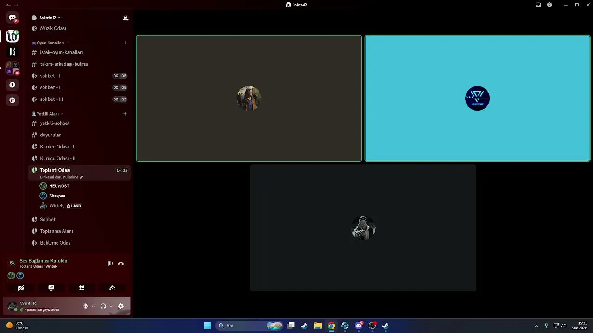This screenshot has height=333, width=593.
Task: Start an activity with the shapes icon
Action: tap(82, 288)
